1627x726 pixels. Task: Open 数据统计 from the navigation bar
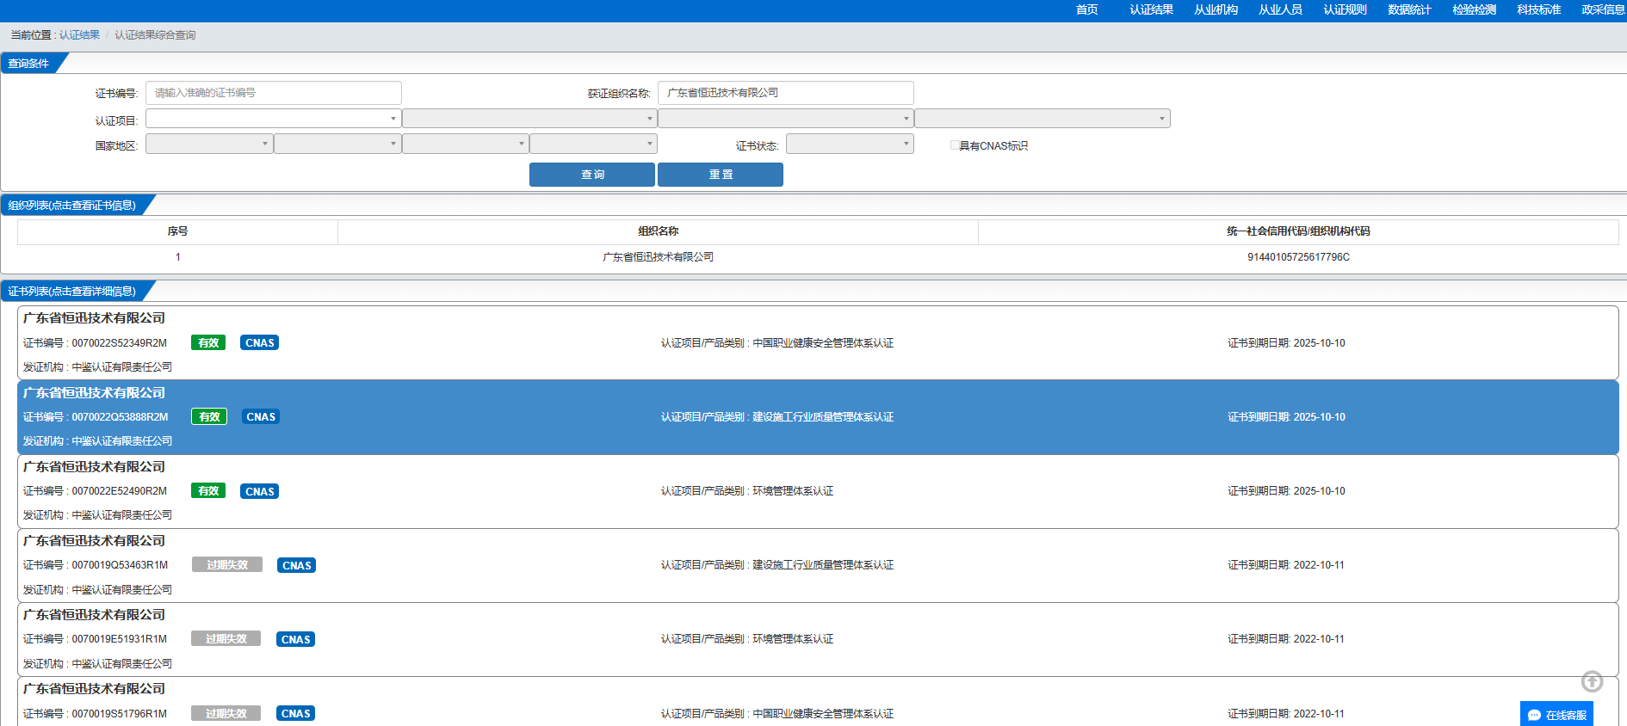tap(1409, 10)
